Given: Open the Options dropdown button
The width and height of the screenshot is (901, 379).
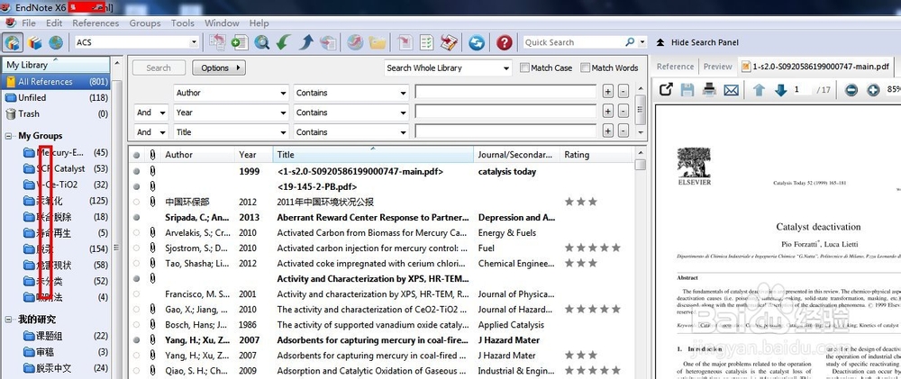Looking at the screenshot, I should coord(219,68).
